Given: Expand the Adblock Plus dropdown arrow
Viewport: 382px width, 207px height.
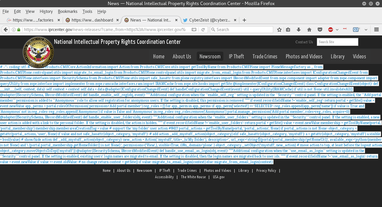Looking at the screenshot, I should click(337, 30).
